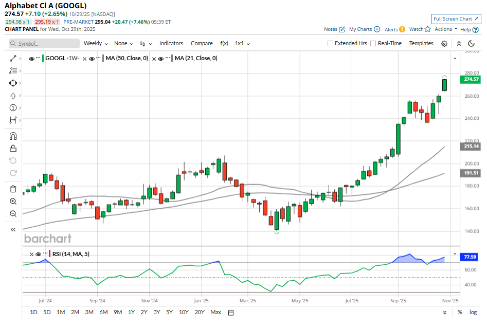Switch to dark mode moon icon
The image size is (487, 327).
[471, 44]
